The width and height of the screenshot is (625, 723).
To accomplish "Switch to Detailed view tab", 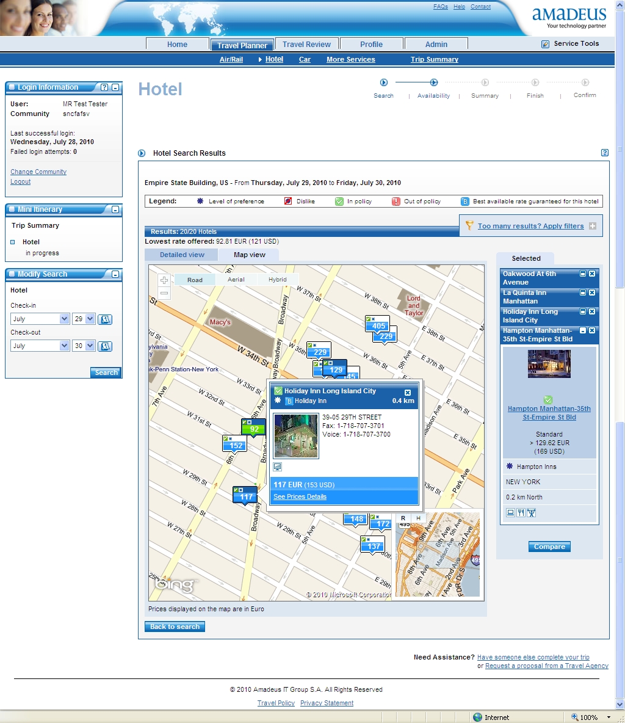I will coord(182,255).
